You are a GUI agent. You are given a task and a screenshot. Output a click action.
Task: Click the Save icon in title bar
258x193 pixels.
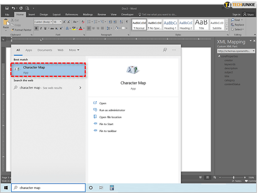[7, 8]
